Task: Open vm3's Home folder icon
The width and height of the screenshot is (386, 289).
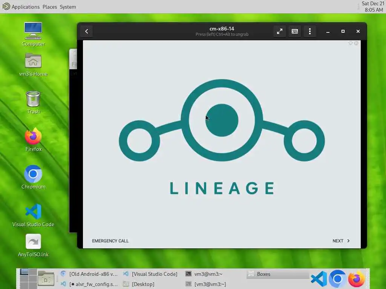Action: coord(33,65)
